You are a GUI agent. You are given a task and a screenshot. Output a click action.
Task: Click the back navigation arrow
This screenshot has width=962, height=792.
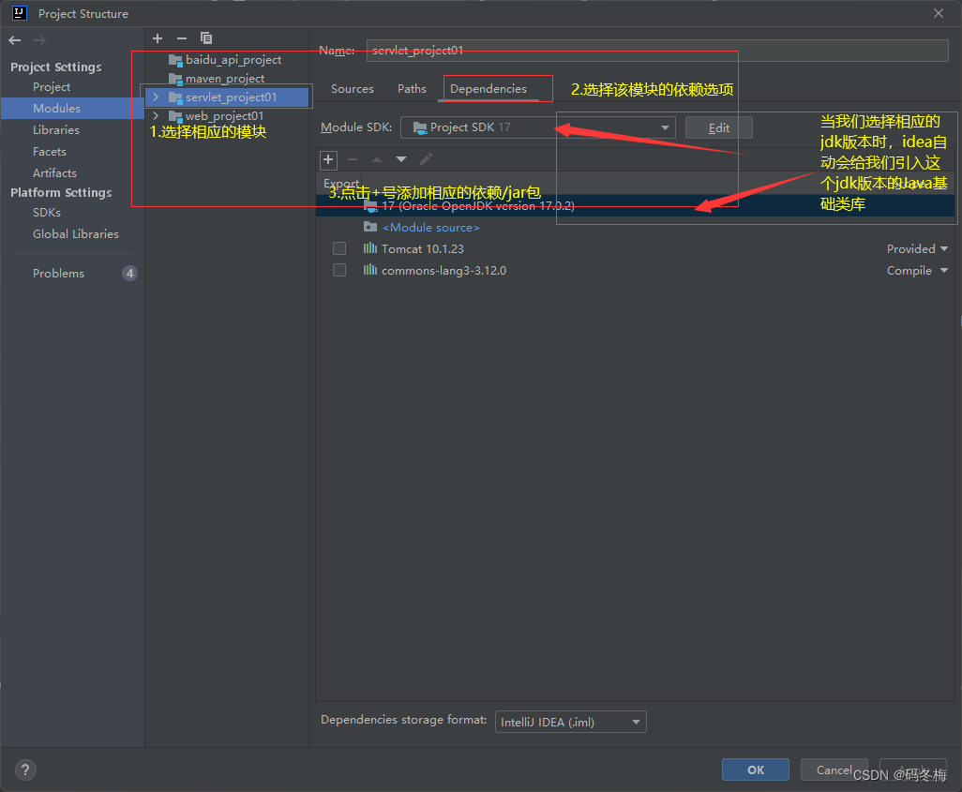(15, 40)
